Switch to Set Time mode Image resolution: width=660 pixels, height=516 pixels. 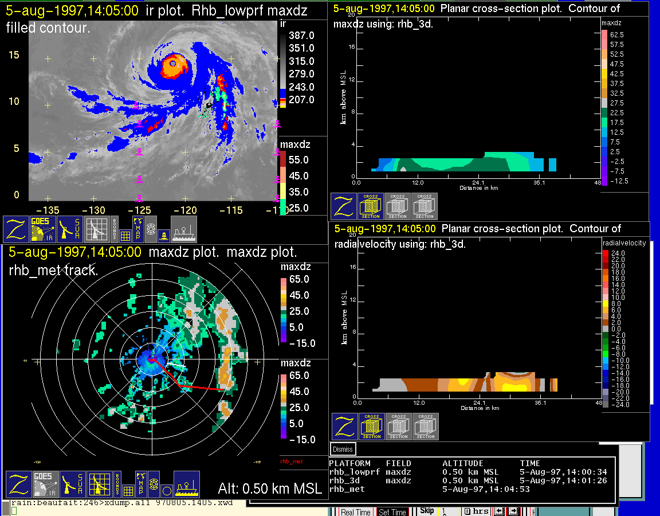coord(392,512)
